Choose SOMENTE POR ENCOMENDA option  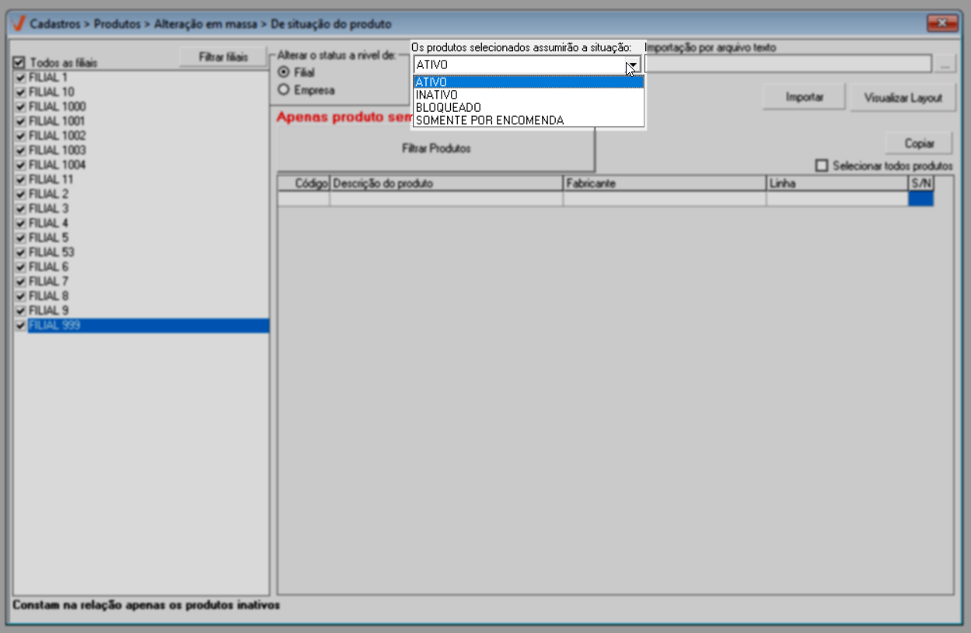[x=529, y=120]
